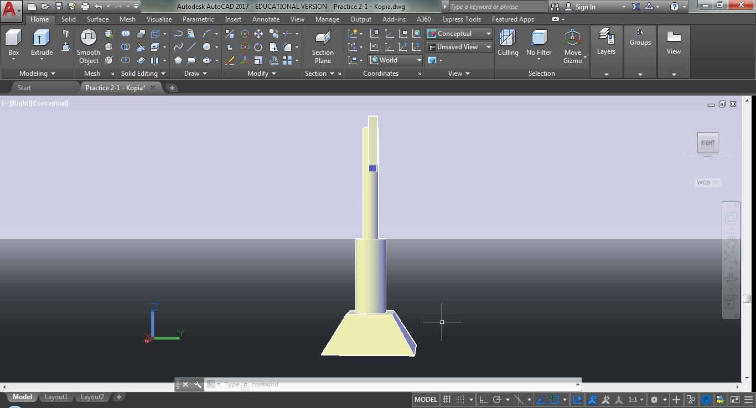Click the MODEL space button in status bar

[426, 400]
